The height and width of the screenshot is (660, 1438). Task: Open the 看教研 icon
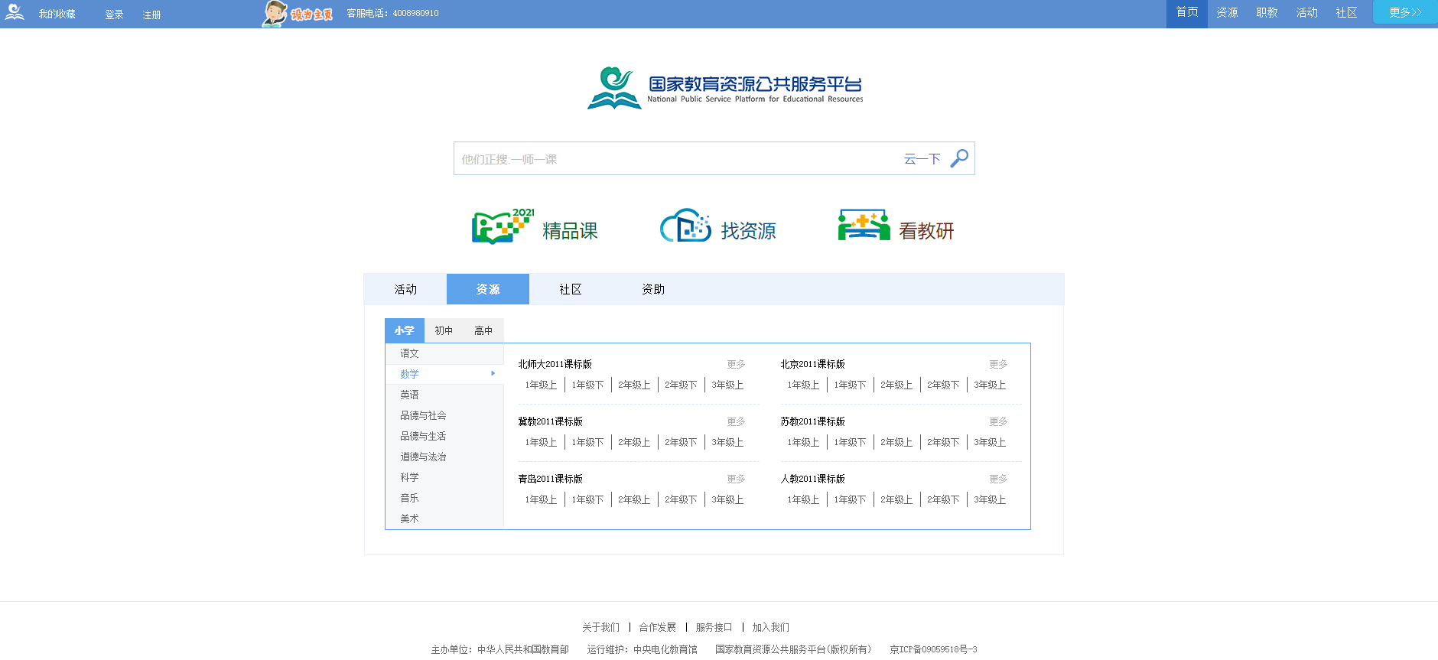864,225
